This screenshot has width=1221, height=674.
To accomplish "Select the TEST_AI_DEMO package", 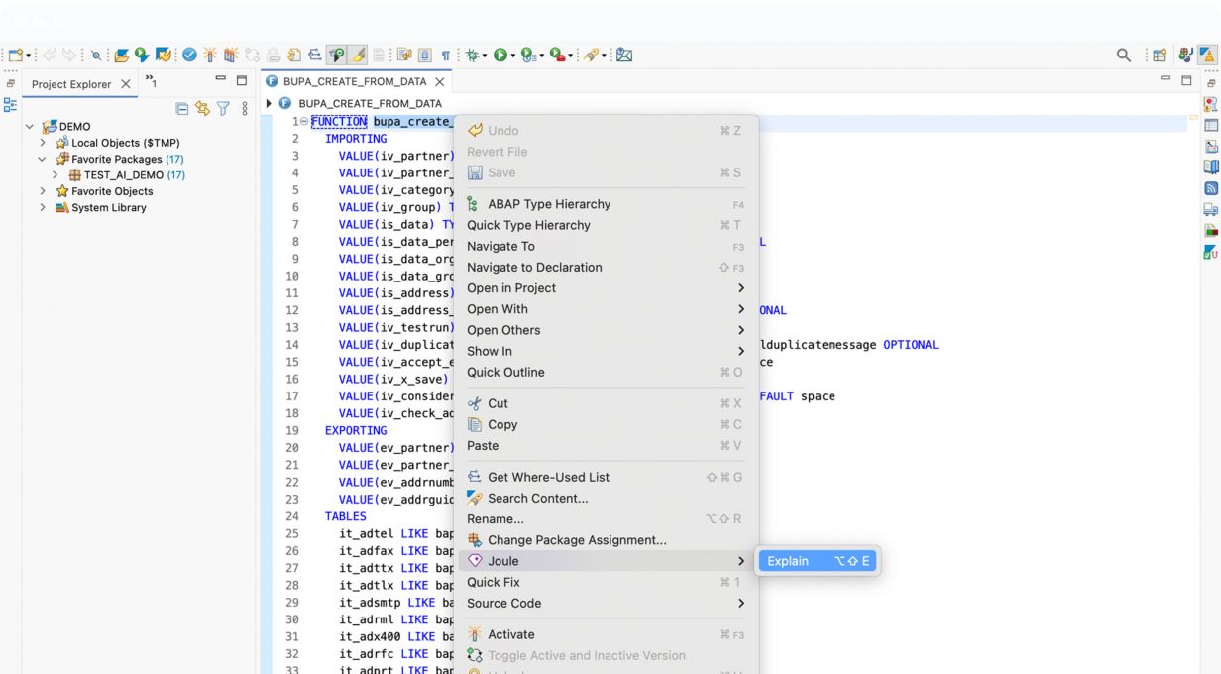I will [x=123, y=175].
